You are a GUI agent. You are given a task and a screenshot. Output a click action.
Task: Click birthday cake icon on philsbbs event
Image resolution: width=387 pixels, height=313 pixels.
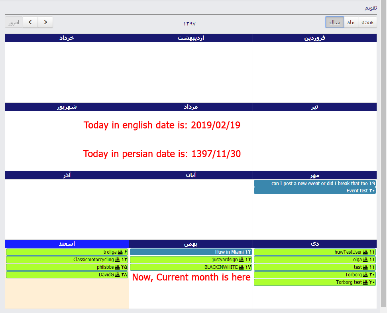[x=117, y=267]
